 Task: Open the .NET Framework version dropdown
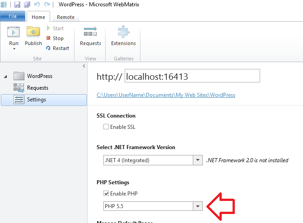tap(198, 160)
